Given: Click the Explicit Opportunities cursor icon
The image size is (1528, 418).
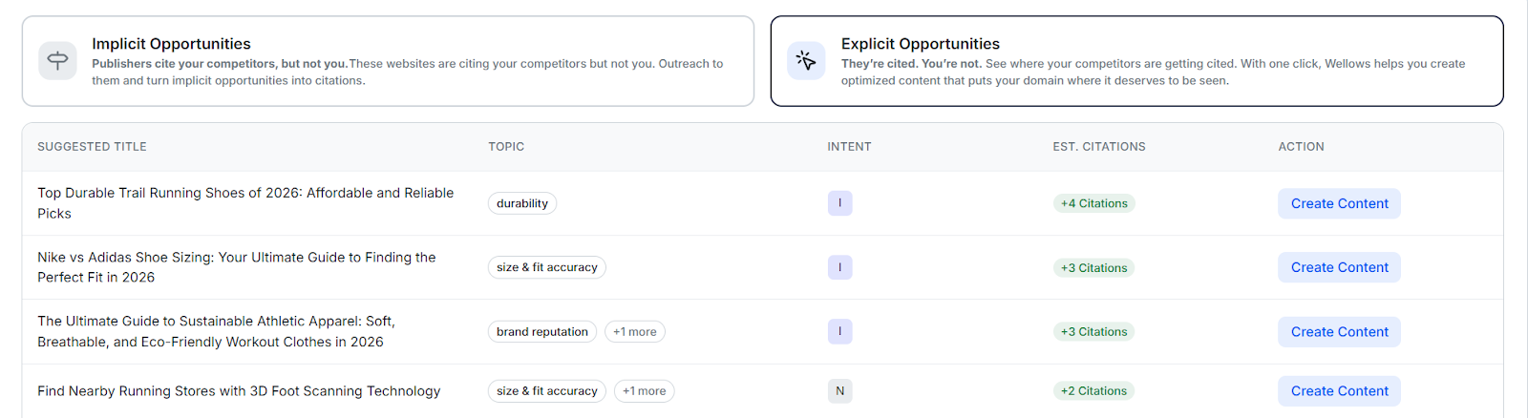Looking at the screenshot, I should coord(806,61).
